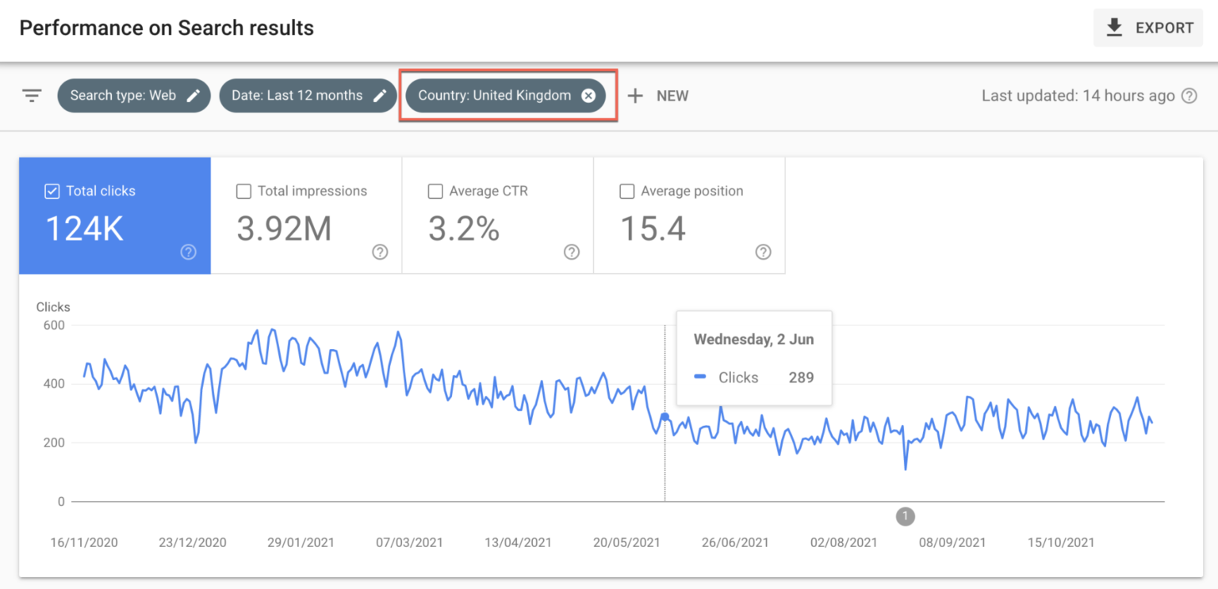Check the Average CTR checkbox
The width and height of the screenshot is (1218, 589).
pyautogui.click(x=435, y=191)
